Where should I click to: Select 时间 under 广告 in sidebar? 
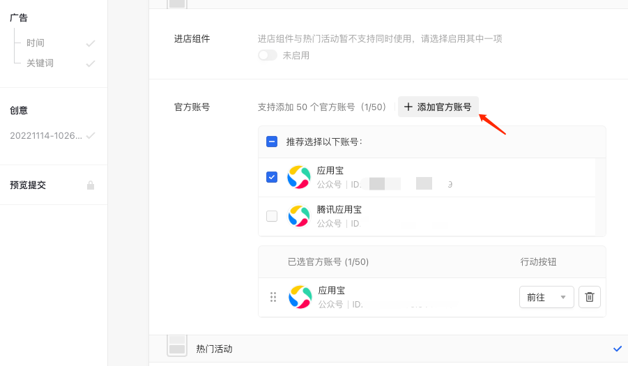tap(36, 43)
